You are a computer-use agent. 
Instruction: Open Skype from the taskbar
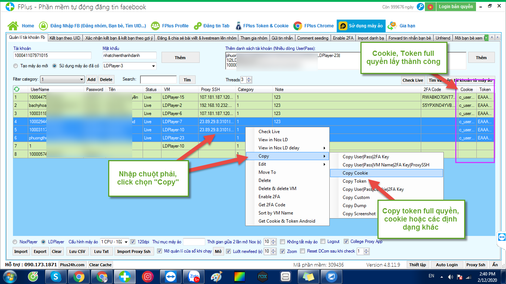click(x=56, y=277)
